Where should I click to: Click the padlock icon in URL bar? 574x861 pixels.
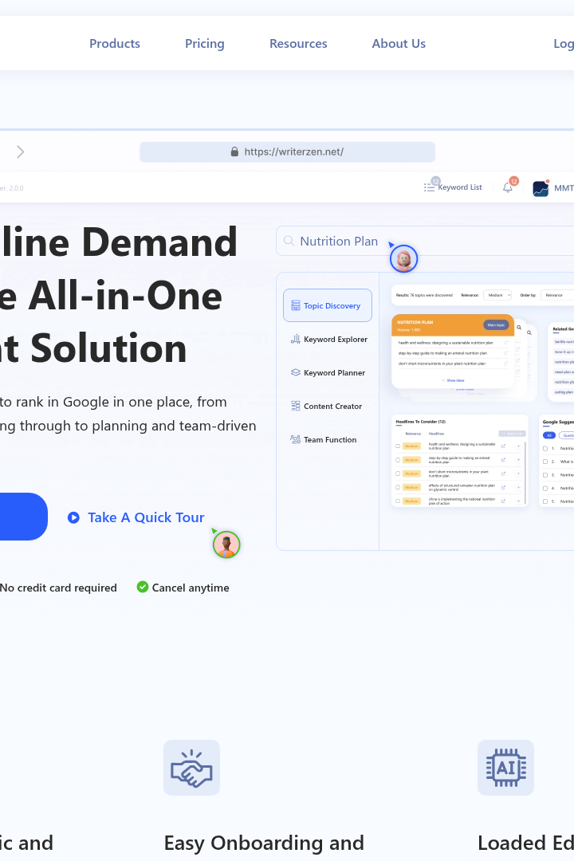tap(234, 151)
